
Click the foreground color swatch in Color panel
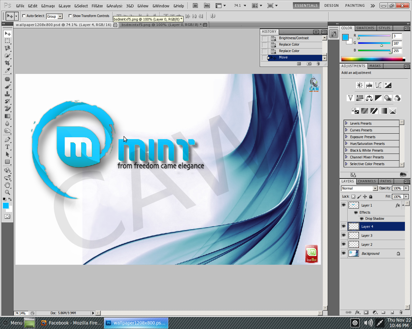(345, 37)
